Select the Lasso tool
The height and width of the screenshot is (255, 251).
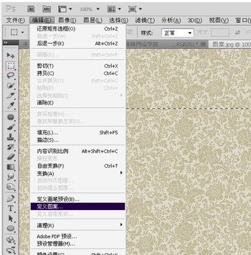(x=10, y=76)
